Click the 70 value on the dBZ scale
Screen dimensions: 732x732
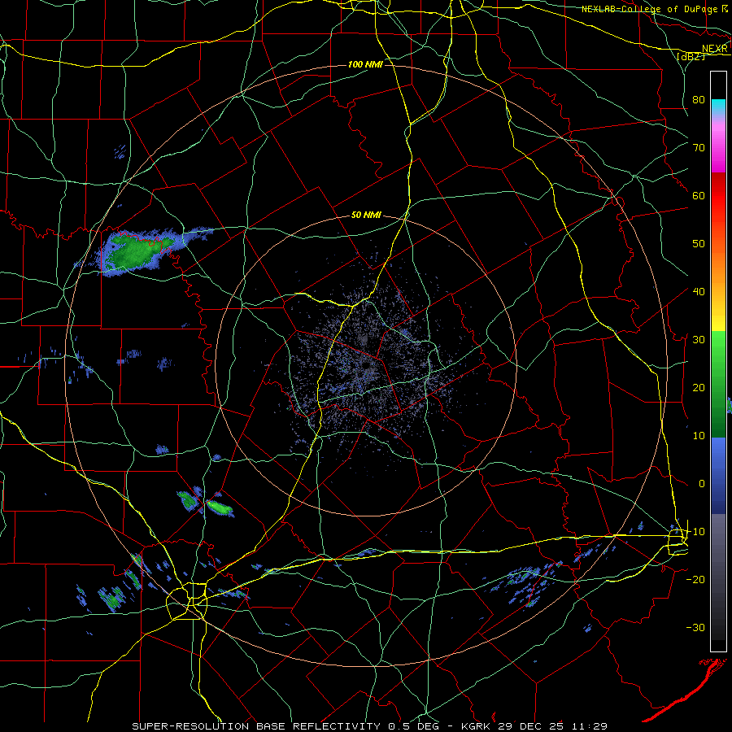click(699, 147)
